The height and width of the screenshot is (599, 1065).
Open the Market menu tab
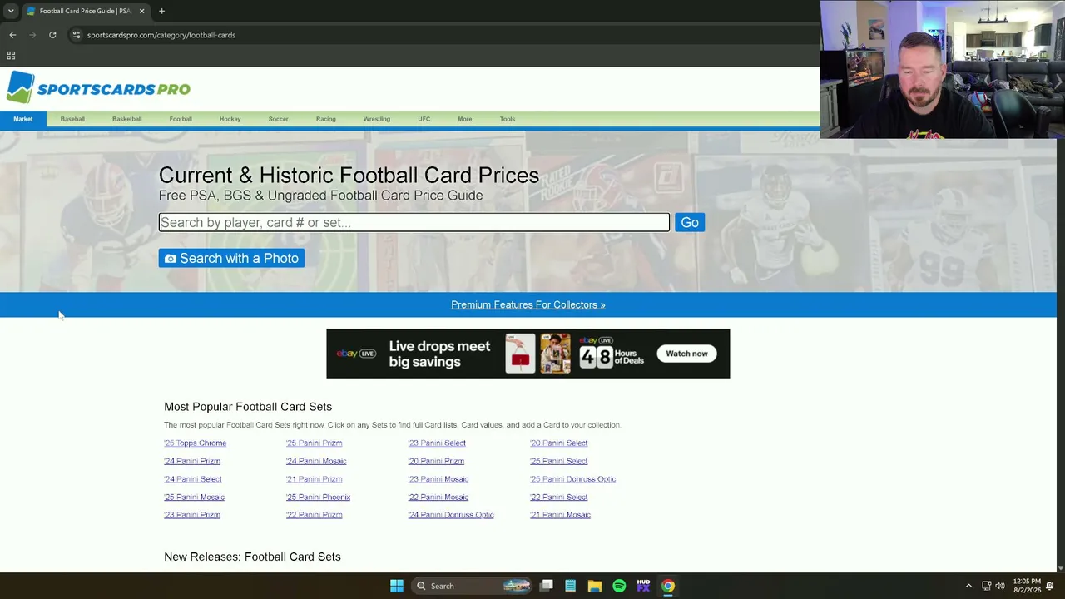pyautogui.click(x=22, y=119)
